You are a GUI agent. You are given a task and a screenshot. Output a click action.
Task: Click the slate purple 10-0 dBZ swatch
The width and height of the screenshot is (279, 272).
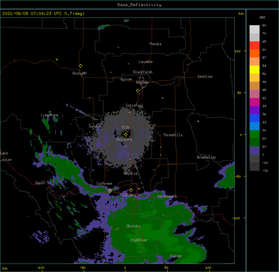pyautogui.click(x=254, y=151)
